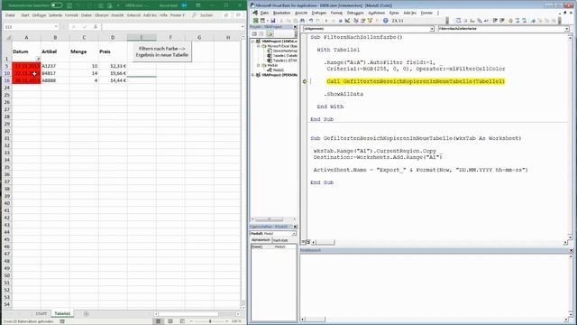
Task: Click the Select All corner in Excel
Action: point(8,38)
